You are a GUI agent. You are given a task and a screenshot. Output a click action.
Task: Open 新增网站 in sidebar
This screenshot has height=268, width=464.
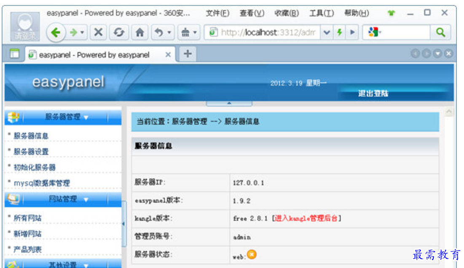pyautogui.click(x=27, y=234)
